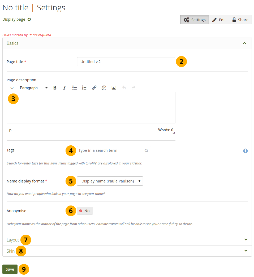
Task: Click the remove link icon
Action: click(x=104, y=88)
